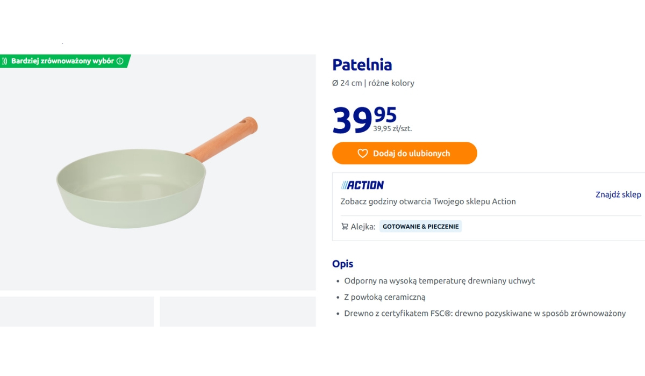The image size is (645, 376).
Task: Click the wave icon on the green badge
Action: [x=4, y=61]
